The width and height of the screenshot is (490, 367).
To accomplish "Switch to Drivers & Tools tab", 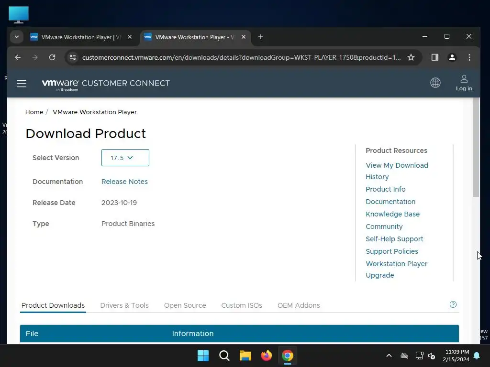I will pyautogui.click(x=124, y=305).
